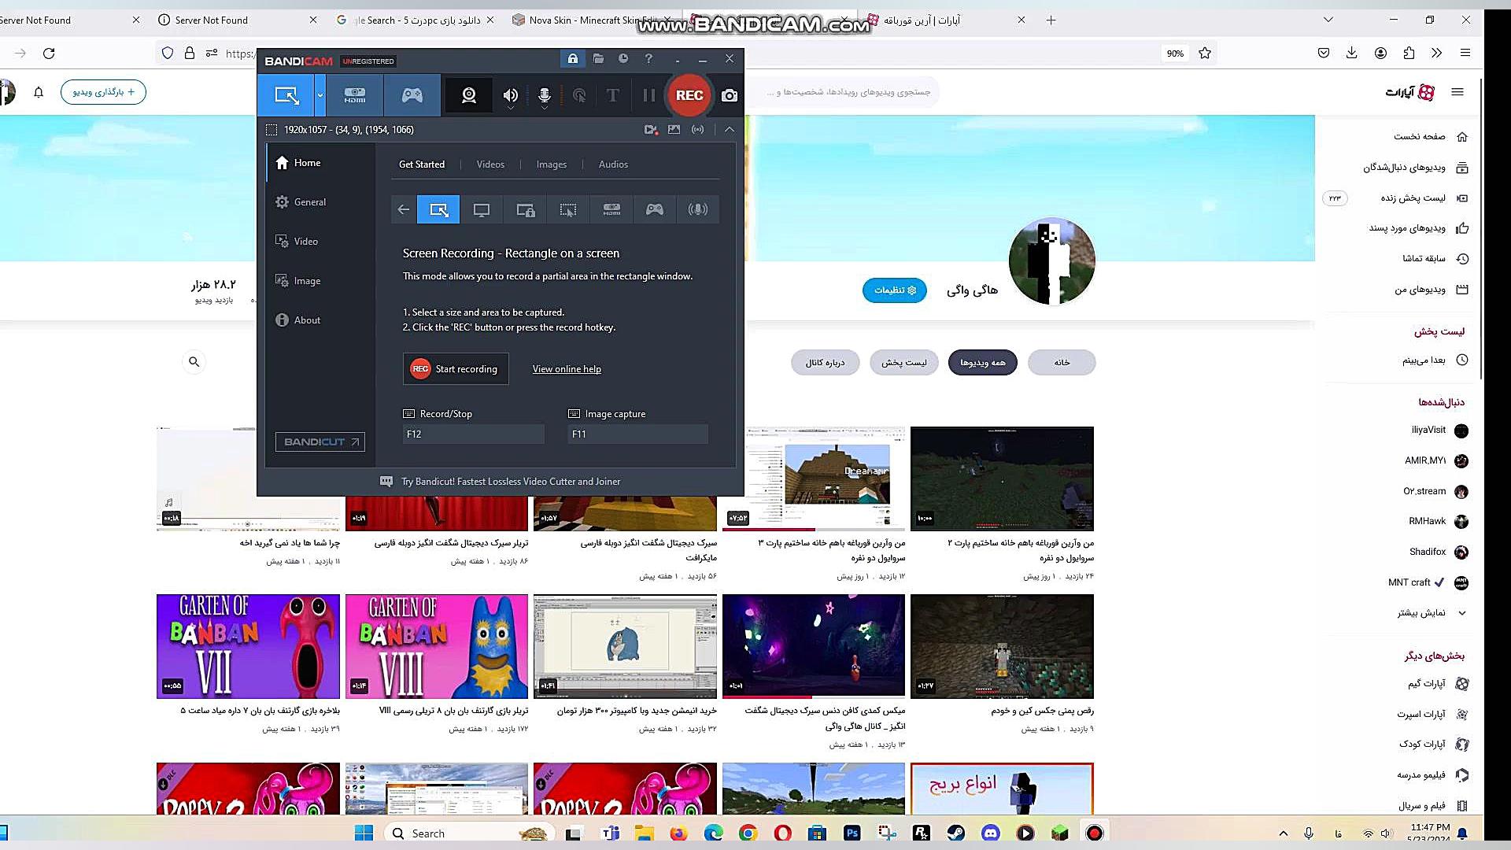Open screen recording mode dropdown arrow
The width and height of the screenshot is (1511, 850).
click(x=320, y=95)
